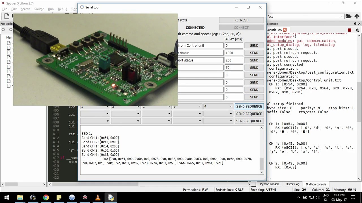Viewport: 362px width, 203px height.
Task: Switch to the Python console tab
Action: 270,184
